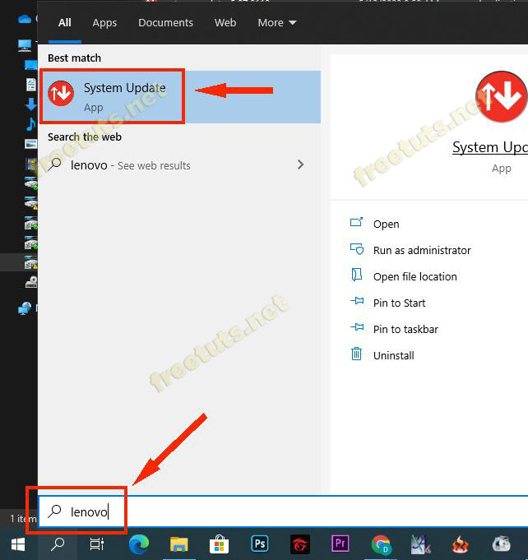Select This PC monitor icon in Explorer sidebar
Screen dimensions: 528x560
(x=25, y=45)
